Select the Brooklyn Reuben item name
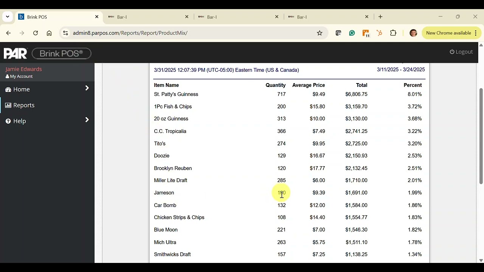484x272 pixels. (x=173, y=168)
